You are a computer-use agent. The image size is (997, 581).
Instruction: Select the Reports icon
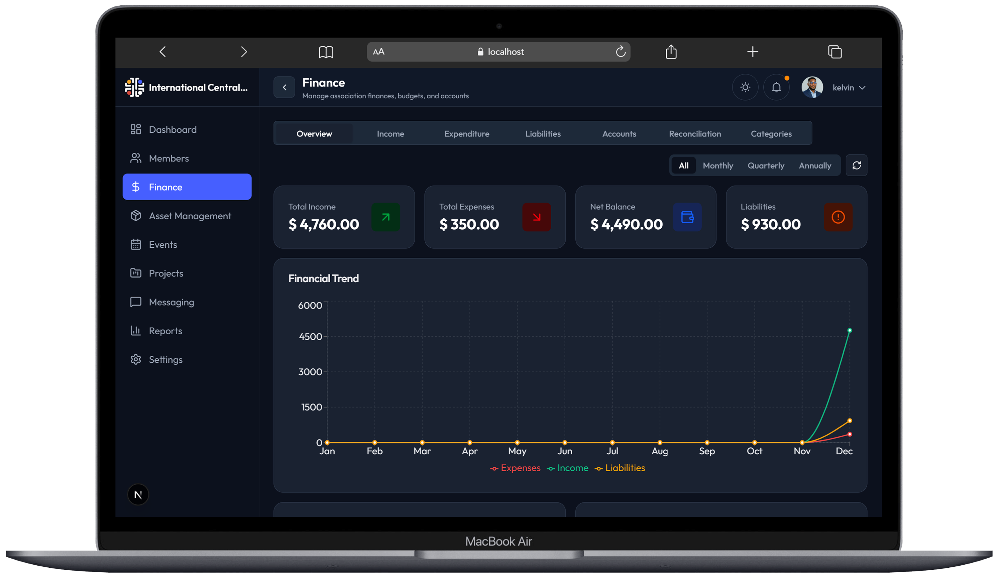[136, 331]
